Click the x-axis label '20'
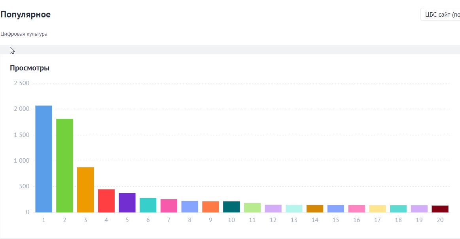This screenshot has height=239, width=460. pos(440,220)
